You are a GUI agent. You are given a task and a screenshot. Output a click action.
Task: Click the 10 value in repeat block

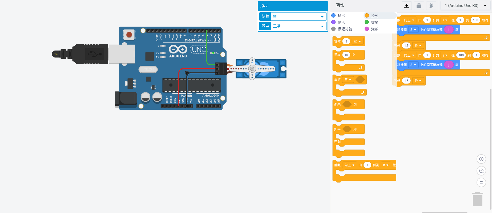346,55
